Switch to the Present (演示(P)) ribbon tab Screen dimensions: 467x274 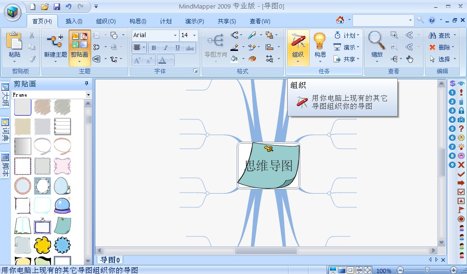point(195,21)
